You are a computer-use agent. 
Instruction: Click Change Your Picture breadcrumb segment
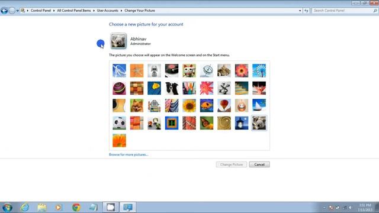click(x=140, y=11)
